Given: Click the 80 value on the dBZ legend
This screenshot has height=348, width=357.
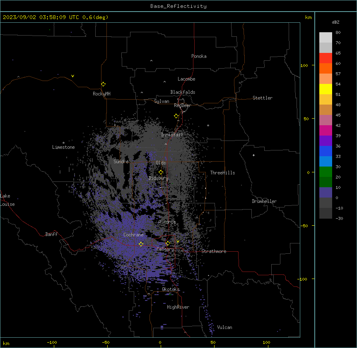Looking at the screenshot, I should pos(338,33).
